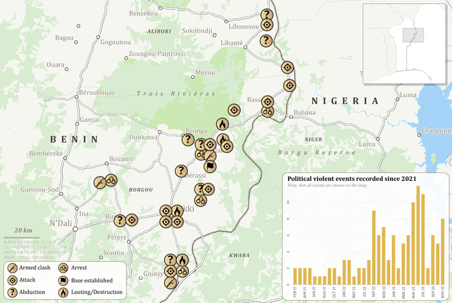Click the Armed clash icon in the legend
Screen dimensions: 452x303
click(12, 268)
